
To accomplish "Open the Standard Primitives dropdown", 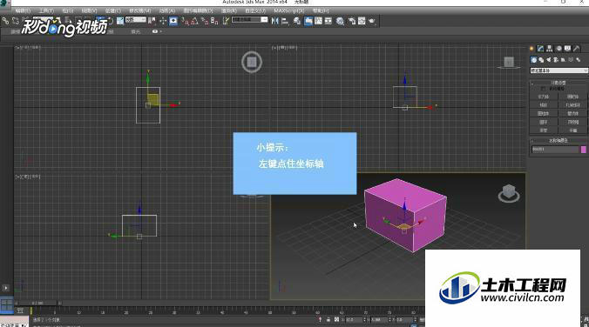I will point(559,70).
